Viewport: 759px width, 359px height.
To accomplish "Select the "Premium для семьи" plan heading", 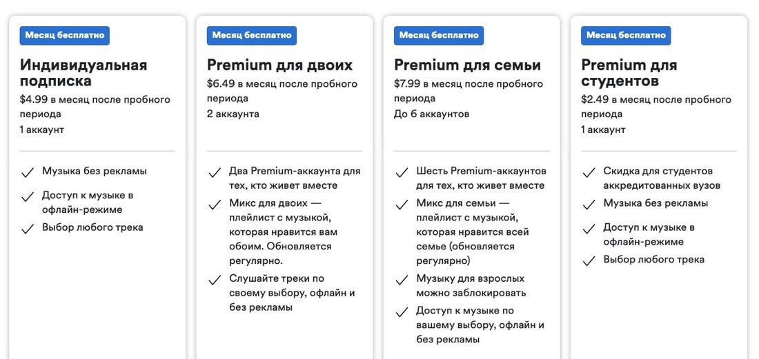I will point(467,65).
